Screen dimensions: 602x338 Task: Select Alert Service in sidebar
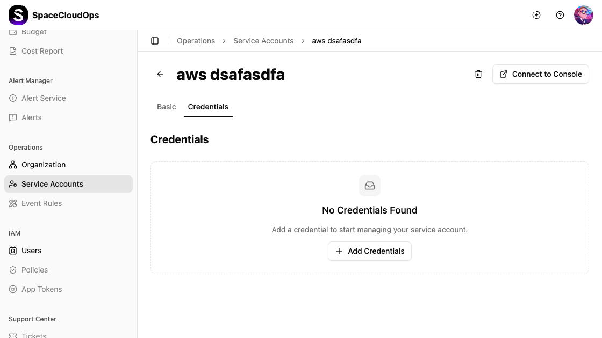(x=44, y=98)
